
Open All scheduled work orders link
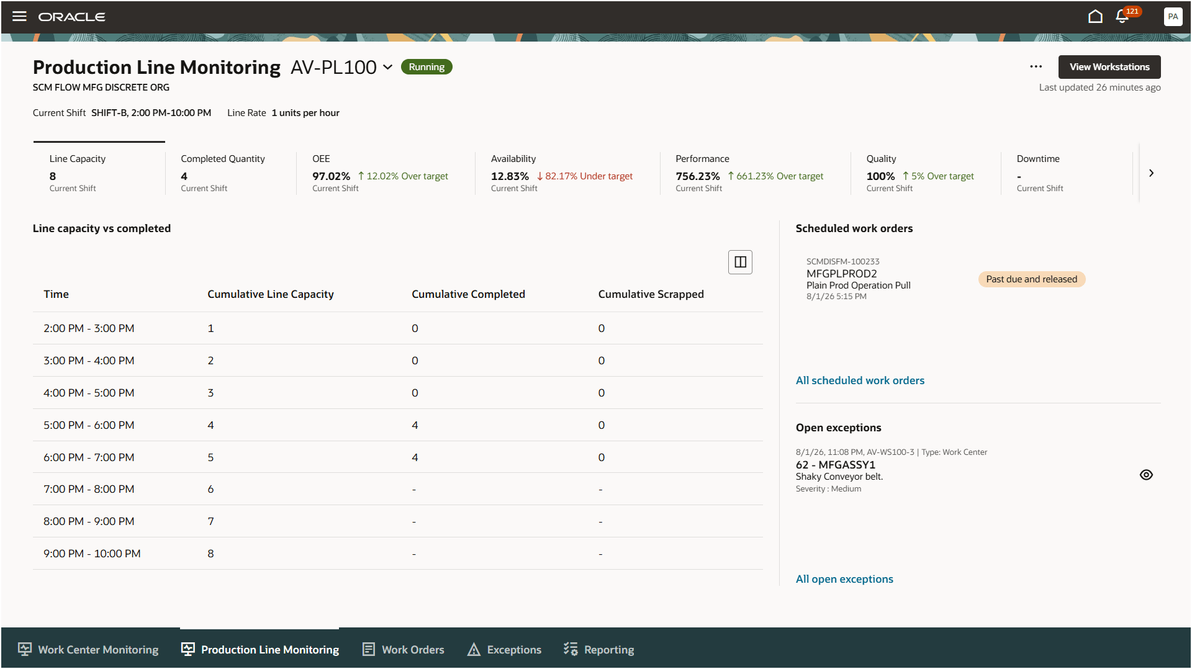click(860, 380)
